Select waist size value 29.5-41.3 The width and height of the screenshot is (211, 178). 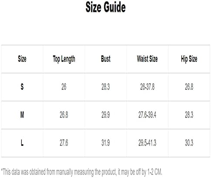tap(147, 143)
